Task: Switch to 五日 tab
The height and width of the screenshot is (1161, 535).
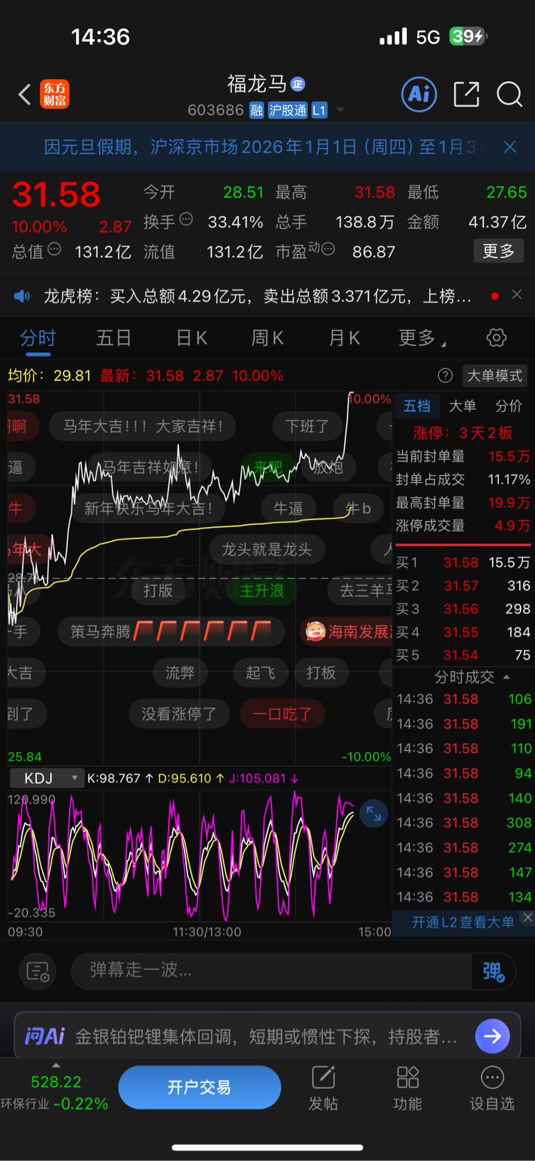Action: pos(114,338)
